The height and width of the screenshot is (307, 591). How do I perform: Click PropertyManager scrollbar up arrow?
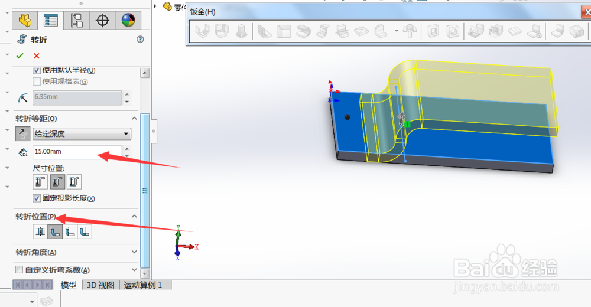[x=145, y=73]
